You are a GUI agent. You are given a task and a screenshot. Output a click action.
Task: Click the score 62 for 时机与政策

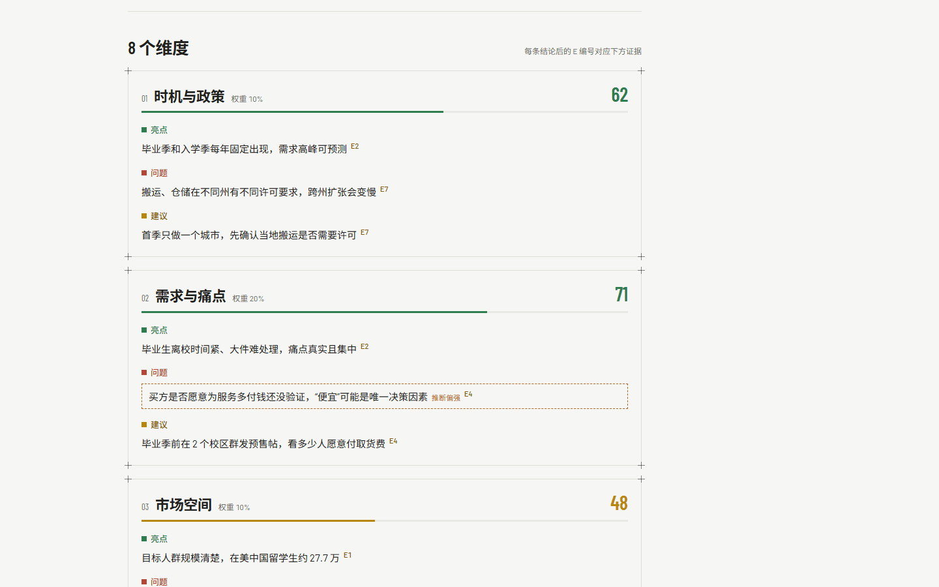click(619, 95)
